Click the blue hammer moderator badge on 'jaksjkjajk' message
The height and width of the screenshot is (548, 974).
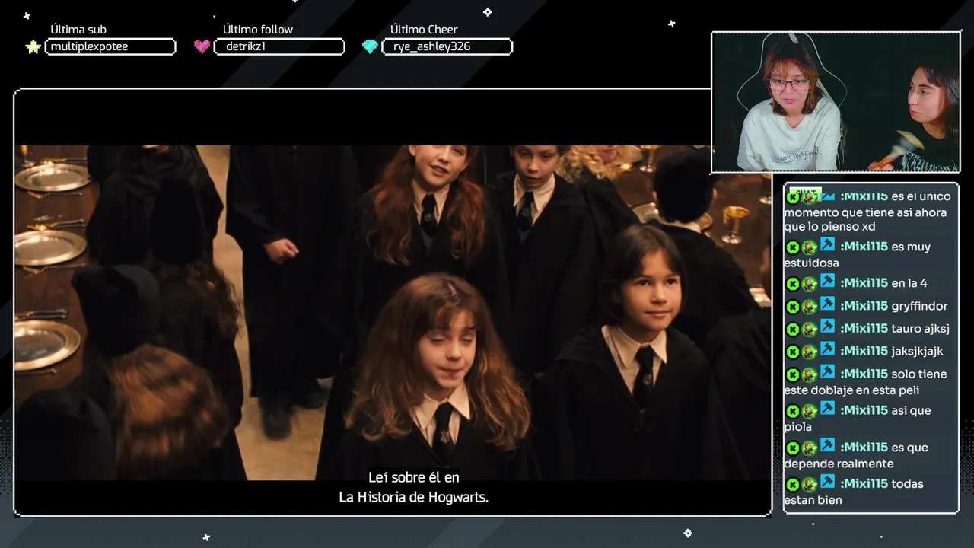(828, 349)
